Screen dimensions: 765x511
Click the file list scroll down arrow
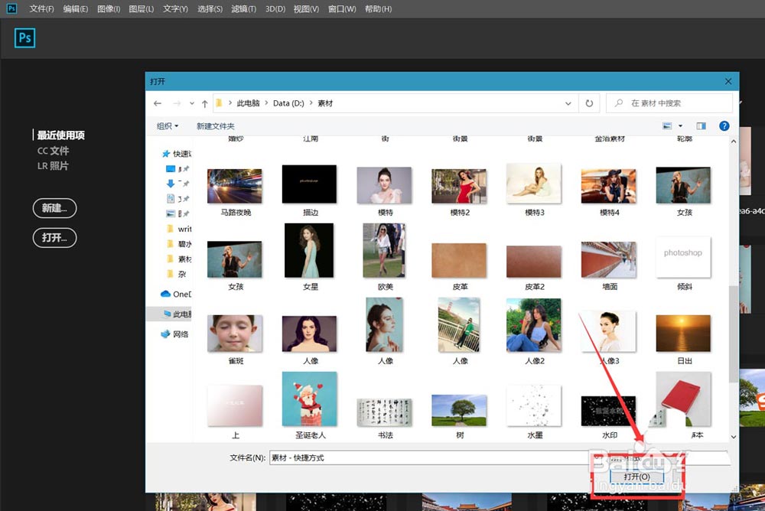click(x=734, y=437)
